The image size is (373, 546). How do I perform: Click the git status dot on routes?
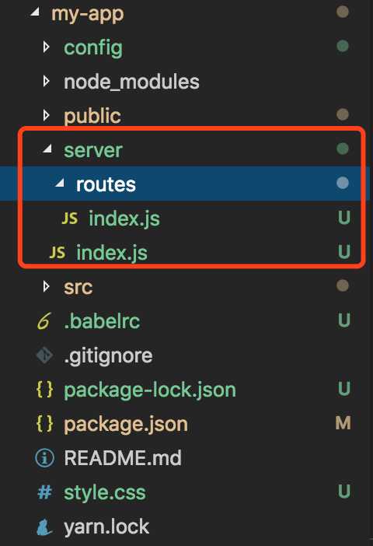[343, 183]
